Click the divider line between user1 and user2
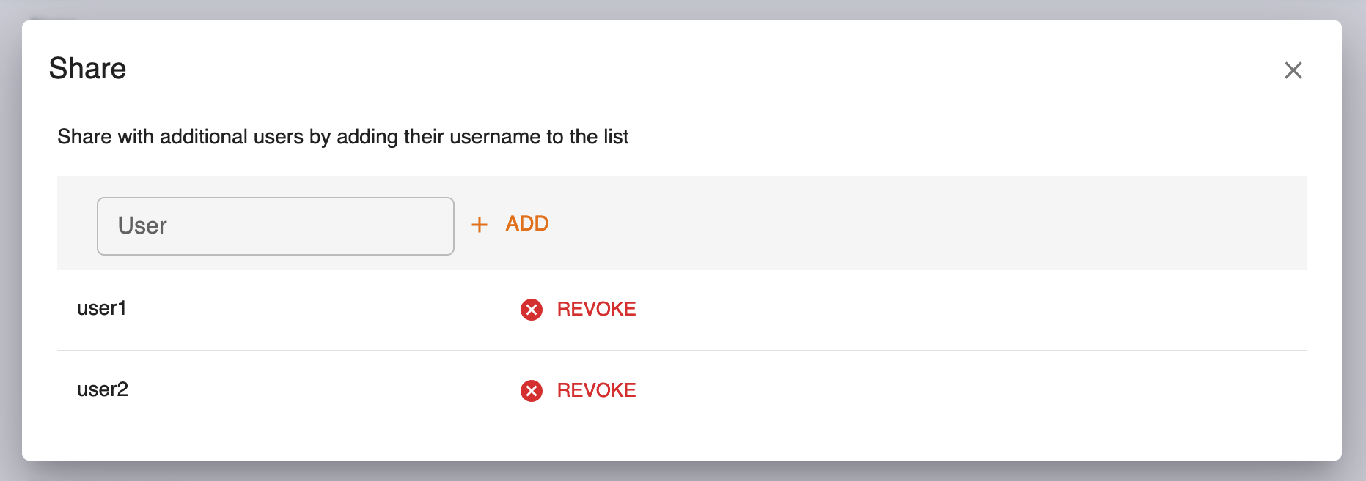This screenshot has width=1366, height=481. (x=682, y=351)
